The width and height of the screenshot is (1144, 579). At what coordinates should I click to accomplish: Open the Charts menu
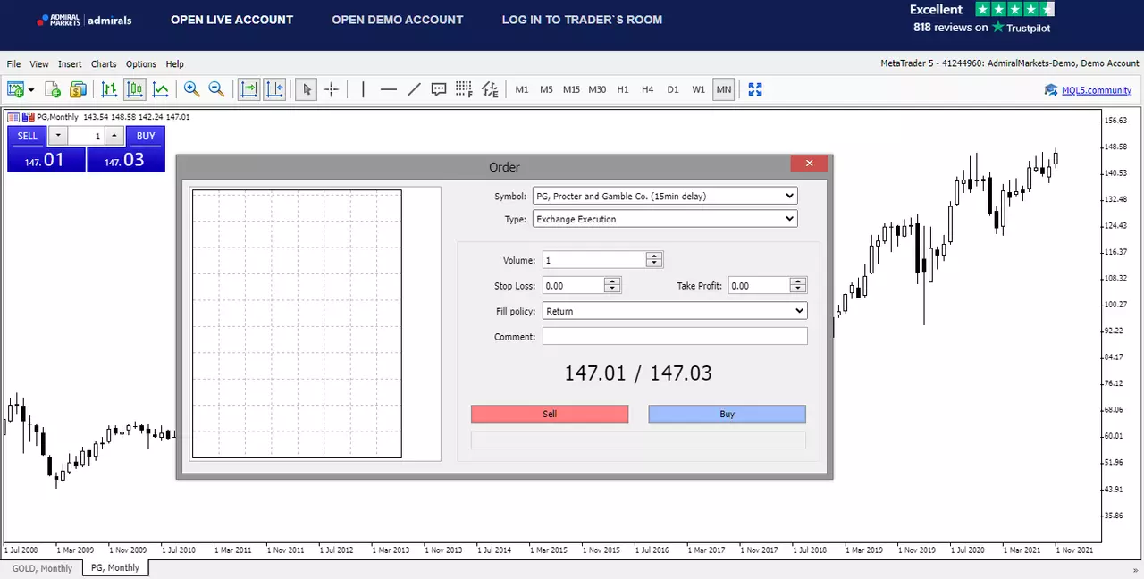coord(104,64)
